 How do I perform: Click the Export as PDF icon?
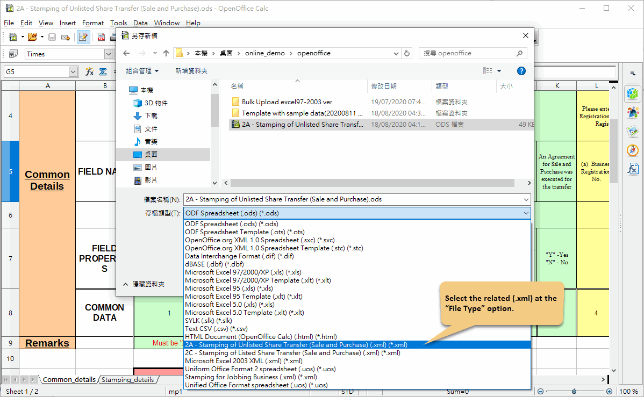click(101, 38)
